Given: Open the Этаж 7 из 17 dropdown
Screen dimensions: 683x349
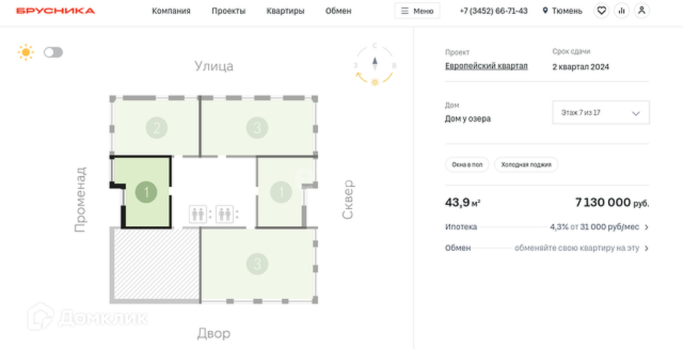Looking at the screenshot, I should click(x=601, y=113).
